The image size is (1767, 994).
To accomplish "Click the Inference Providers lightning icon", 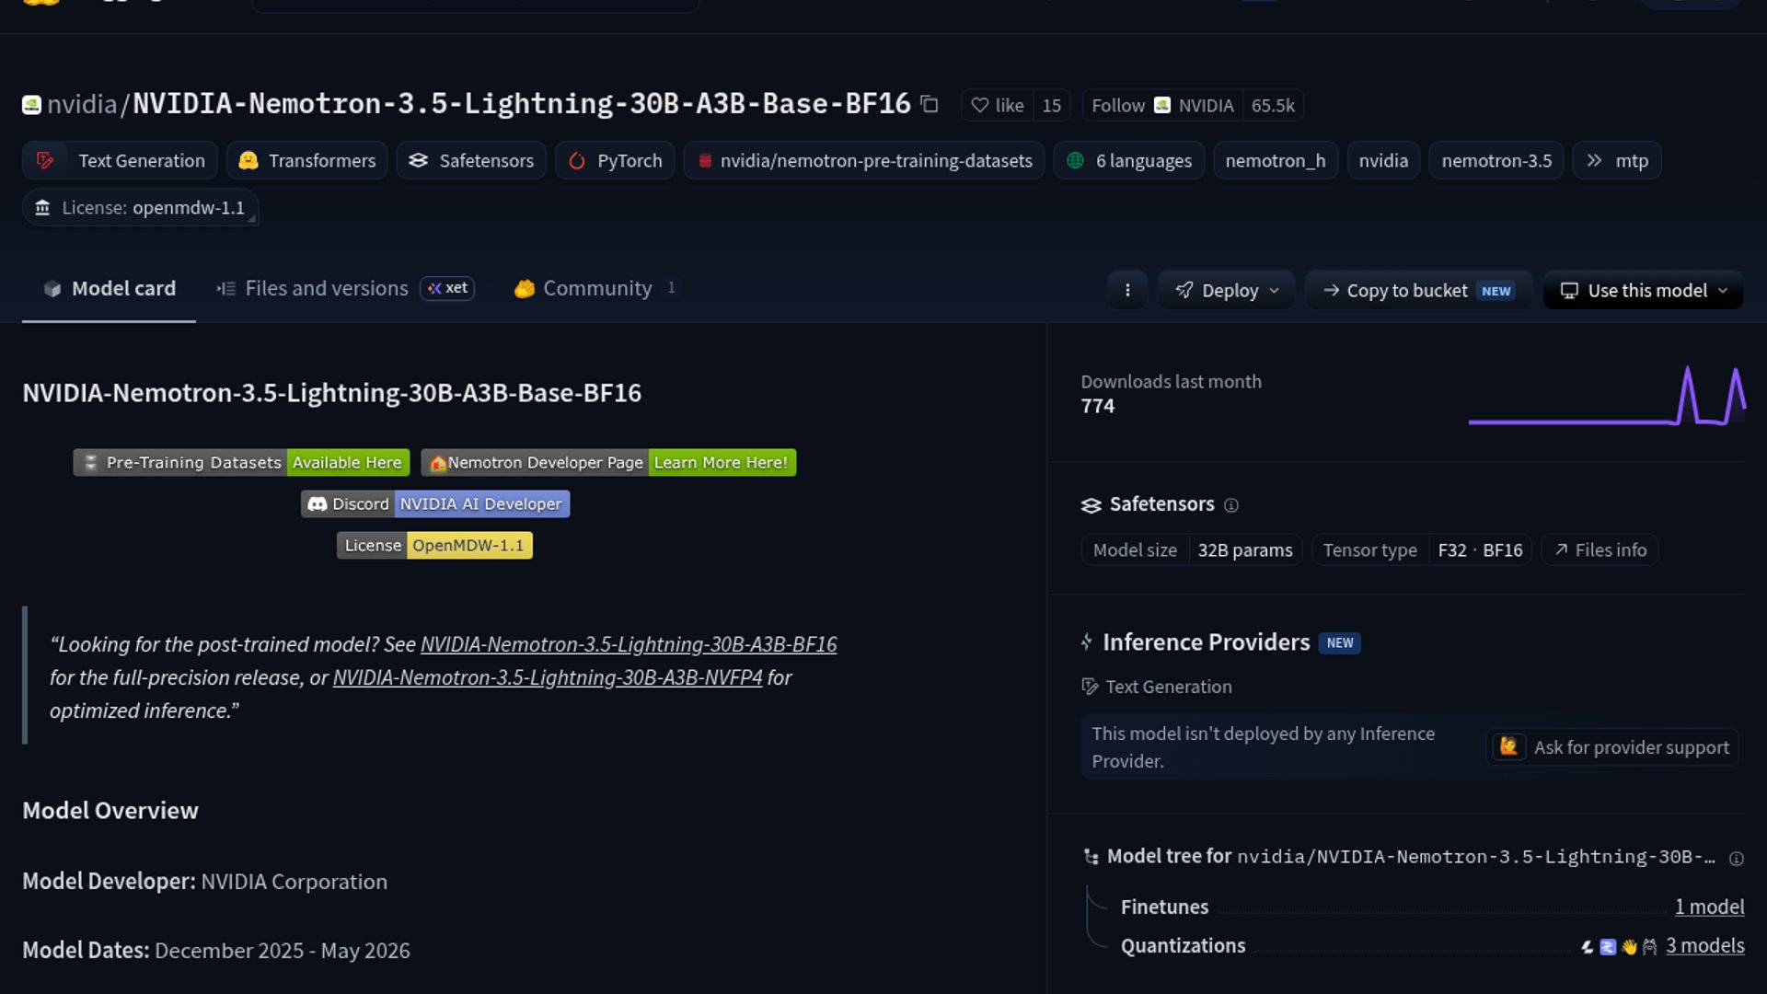I will pos(1087,642).
